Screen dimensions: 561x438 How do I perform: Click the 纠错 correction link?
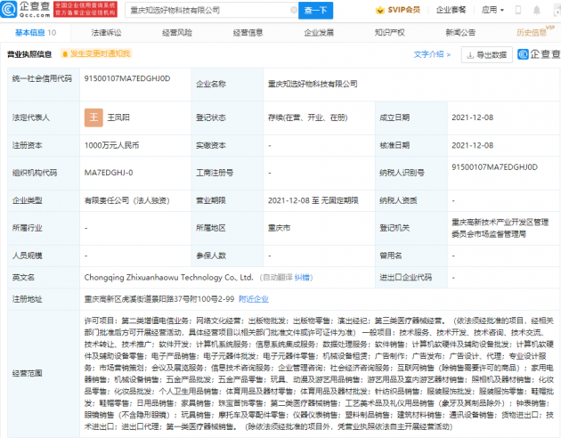tap(302, 278)
